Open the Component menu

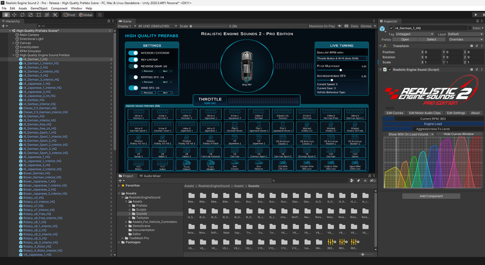coord(59,8)
